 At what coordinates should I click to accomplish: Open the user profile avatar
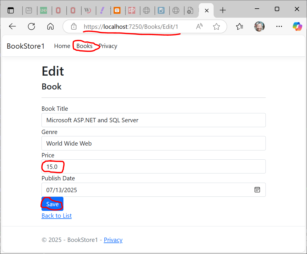pyautogui.click(x=259, y=26)
